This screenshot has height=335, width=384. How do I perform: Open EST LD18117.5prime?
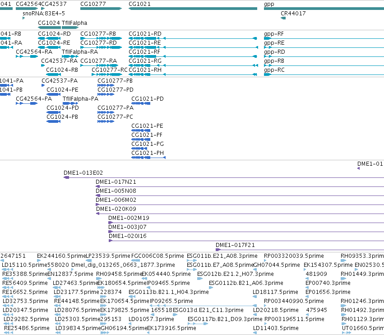tap(276, 292)
